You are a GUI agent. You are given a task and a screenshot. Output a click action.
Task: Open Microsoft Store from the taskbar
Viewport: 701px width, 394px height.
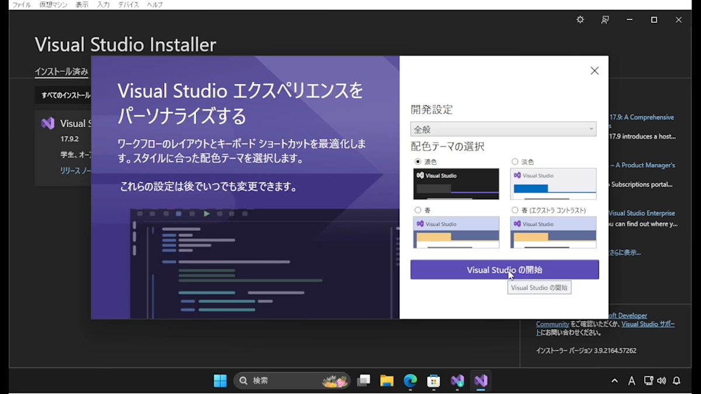pyautogui.click(x=433, y=380)
